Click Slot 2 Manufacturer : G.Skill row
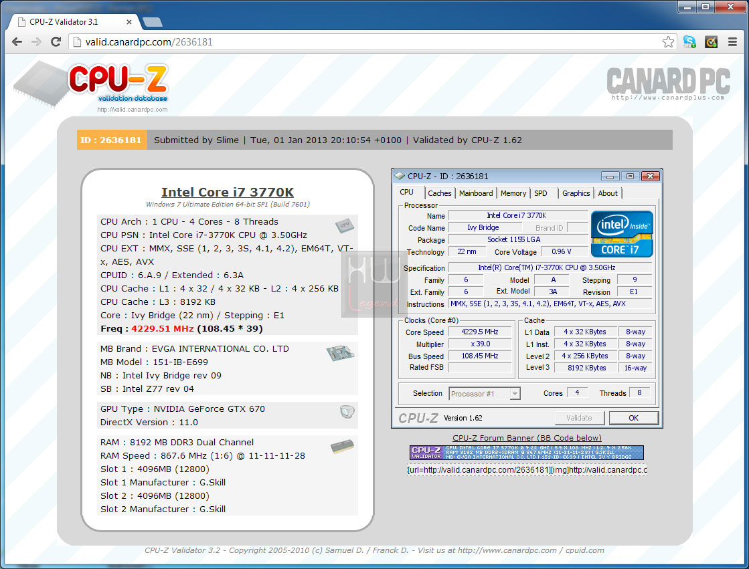This screenshot has width=749, height=569. pos(163,509)
